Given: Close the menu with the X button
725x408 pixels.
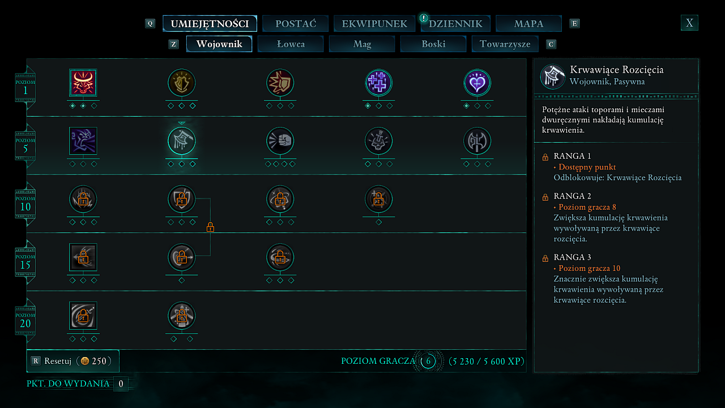Looking at the screenshot, I should click(689, 23).
